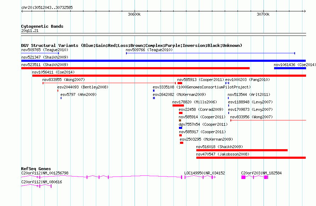Screen dimensions: 316x206
Task: Click the esv2642082 (McKernan2009) label
Action: point(179,94)
